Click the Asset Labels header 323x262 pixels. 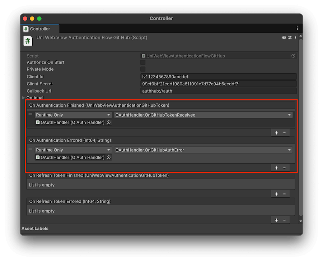point(35,229)
